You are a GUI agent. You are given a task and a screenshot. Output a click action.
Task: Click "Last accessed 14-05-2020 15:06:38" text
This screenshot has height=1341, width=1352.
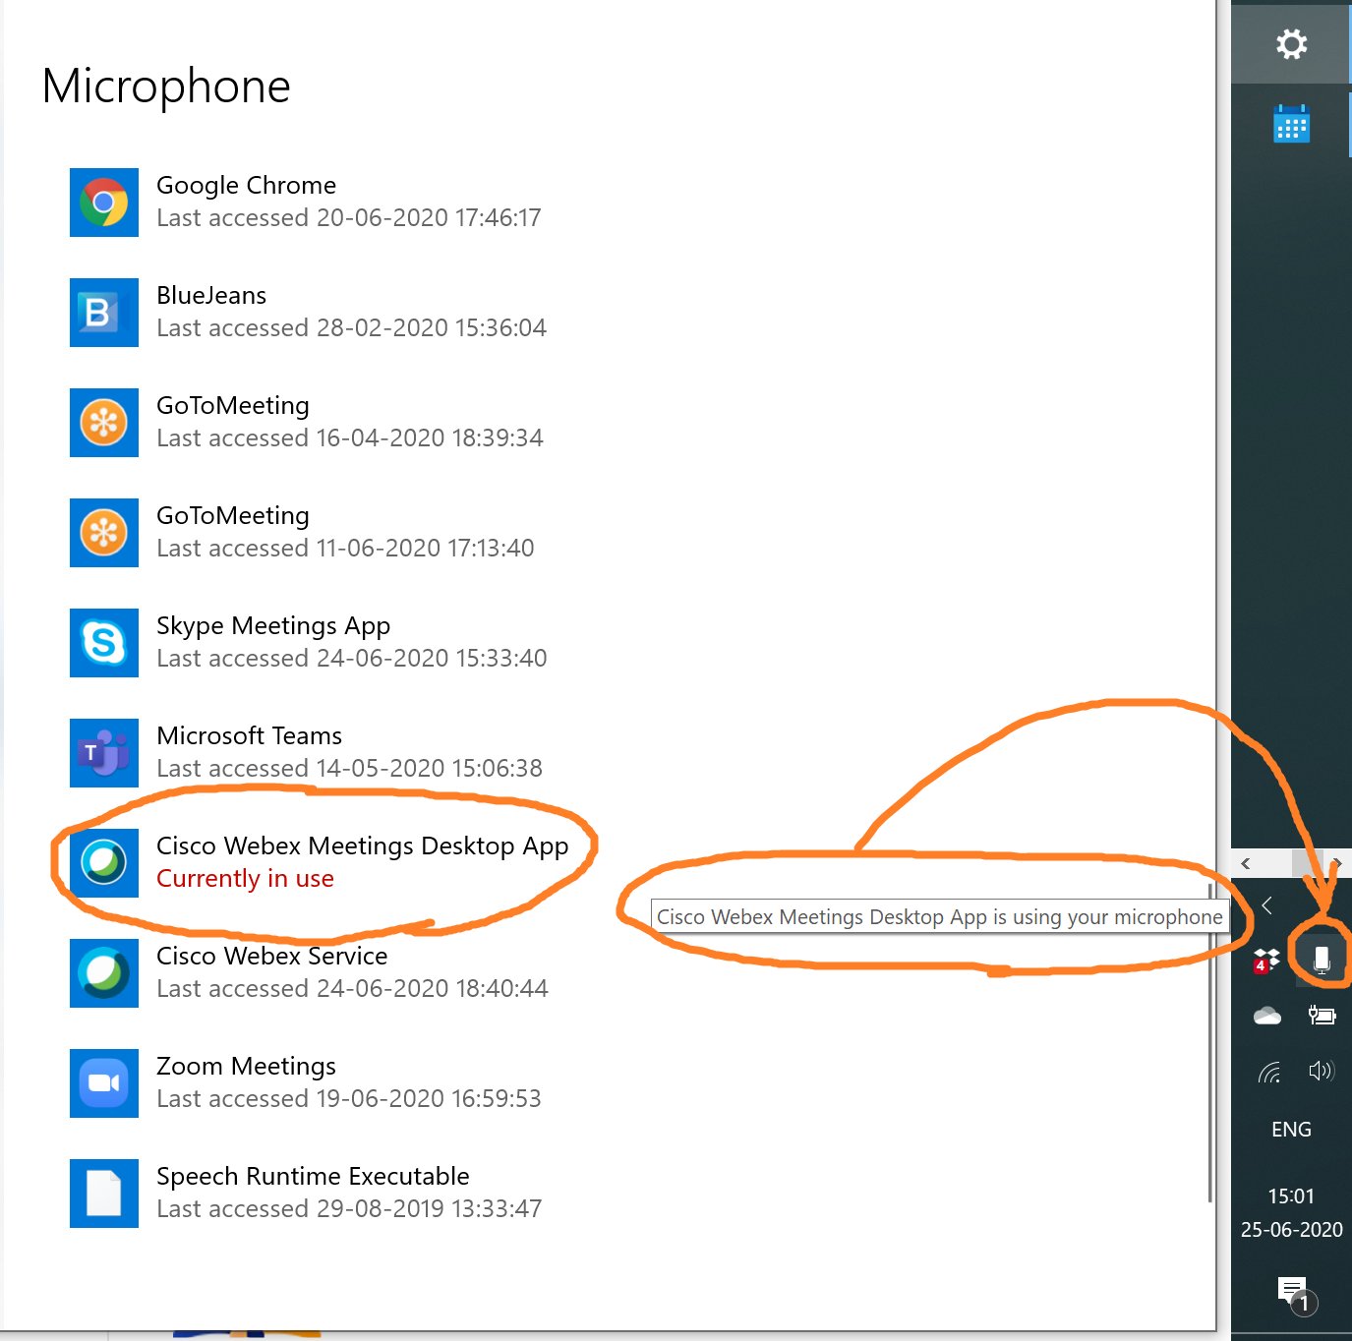tap(349, 768)
